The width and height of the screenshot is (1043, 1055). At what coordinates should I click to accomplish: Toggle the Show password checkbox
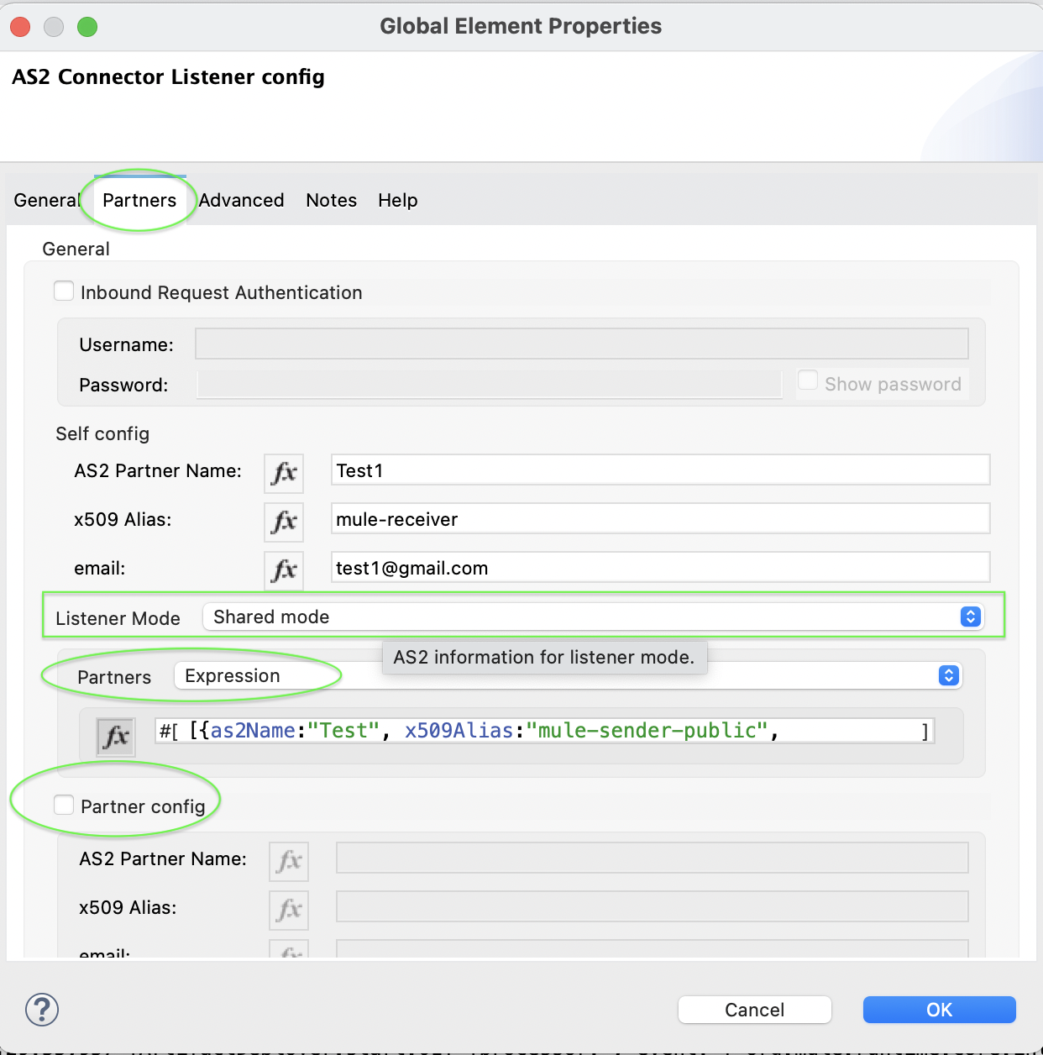pyautogui.click(x=808, y=381)
